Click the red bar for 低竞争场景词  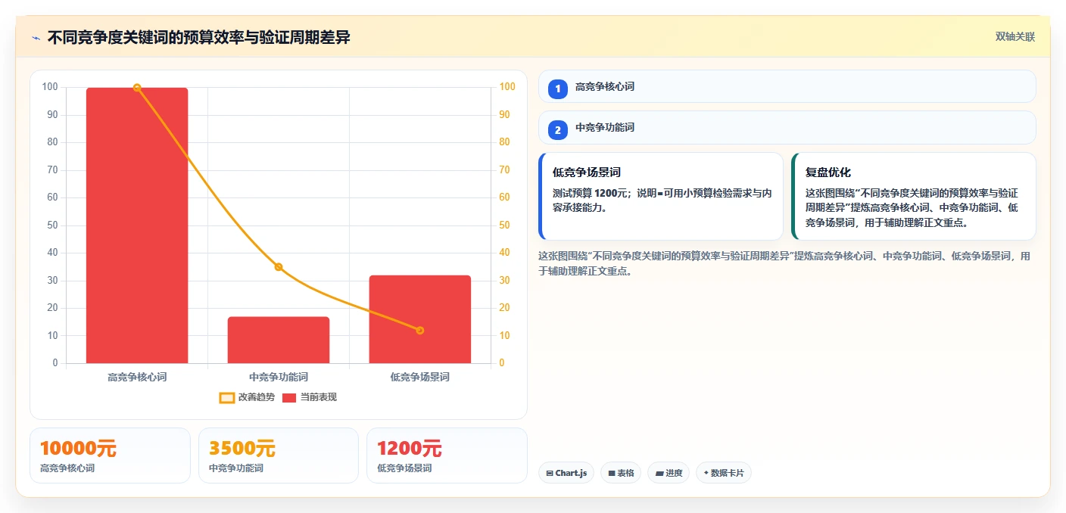[420, 319]
